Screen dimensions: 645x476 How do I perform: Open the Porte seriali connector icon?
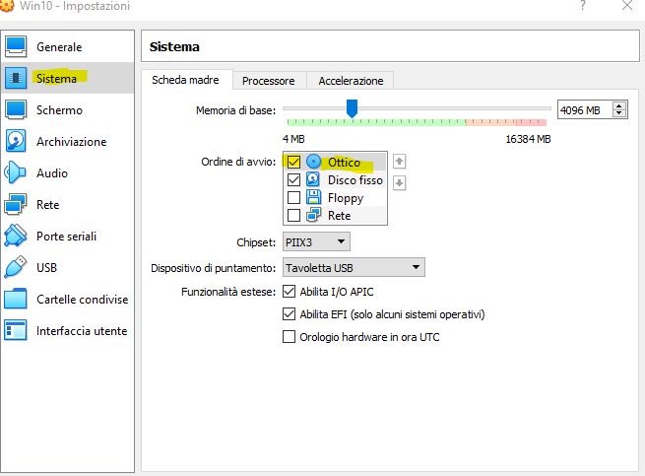coord(16,236)
